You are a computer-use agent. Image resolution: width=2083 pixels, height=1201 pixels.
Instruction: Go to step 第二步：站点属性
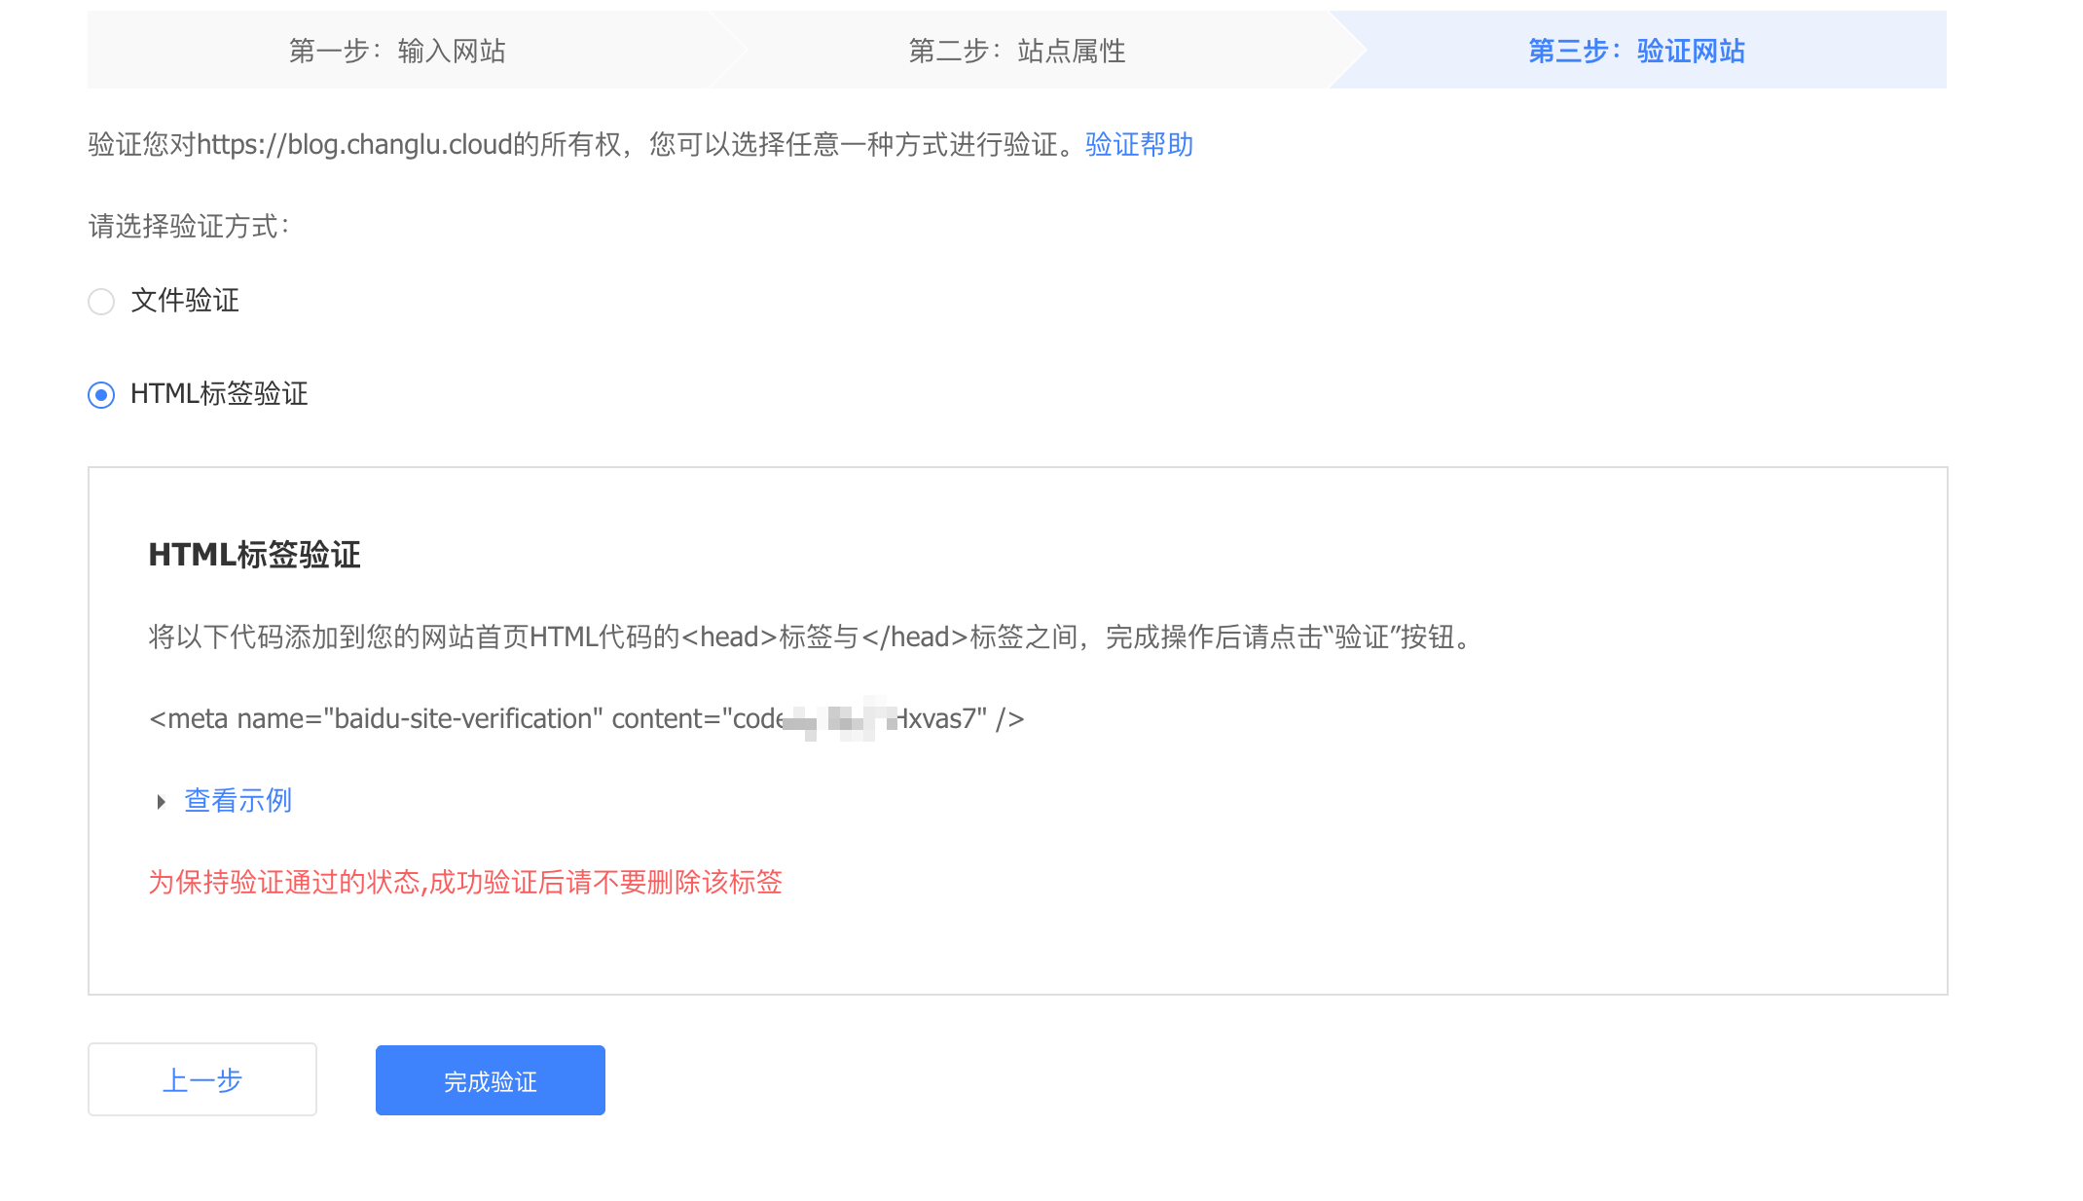point(1018,51)
